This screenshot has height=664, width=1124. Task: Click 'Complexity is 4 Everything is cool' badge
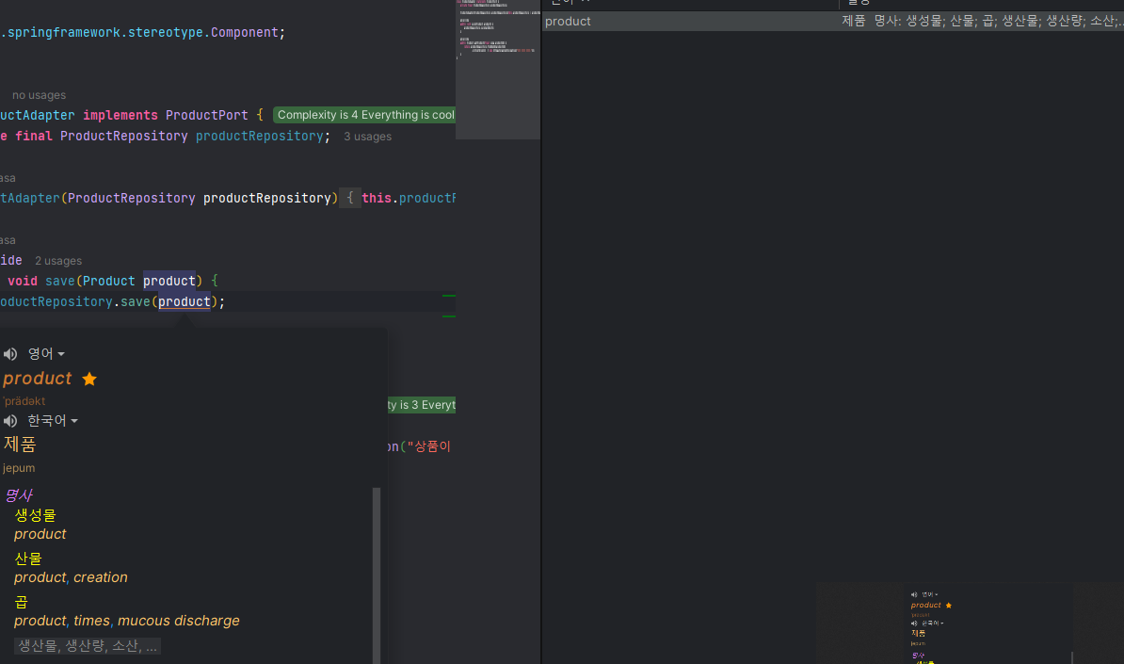[365, 115]
